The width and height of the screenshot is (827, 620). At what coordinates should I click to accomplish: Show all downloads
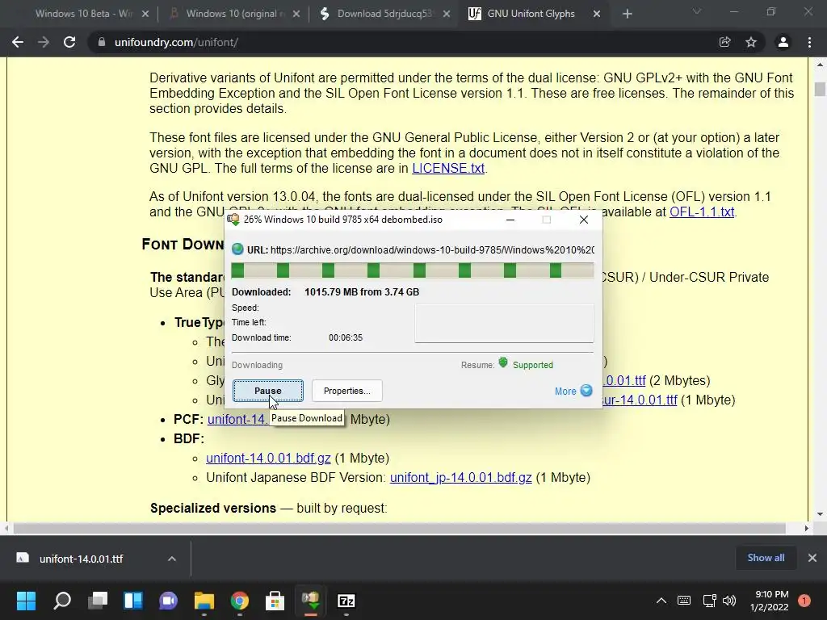pyautogui.click(x=766, y=558)
